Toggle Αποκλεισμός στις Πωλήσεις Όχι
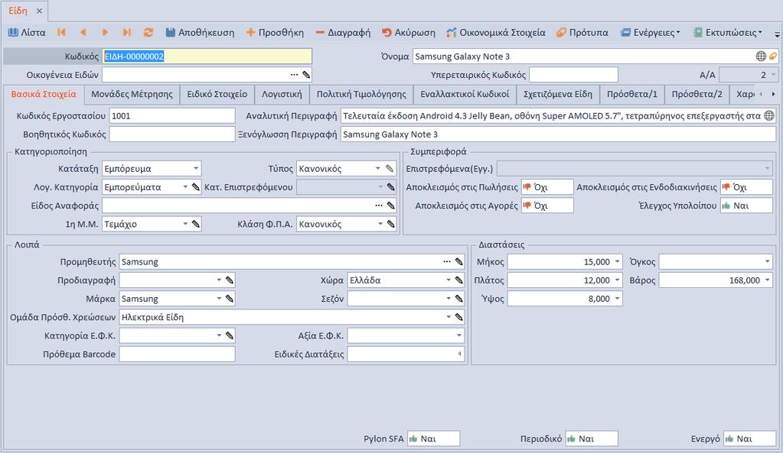The width and height of the screenshot is (783, 453). pos(547,187)
